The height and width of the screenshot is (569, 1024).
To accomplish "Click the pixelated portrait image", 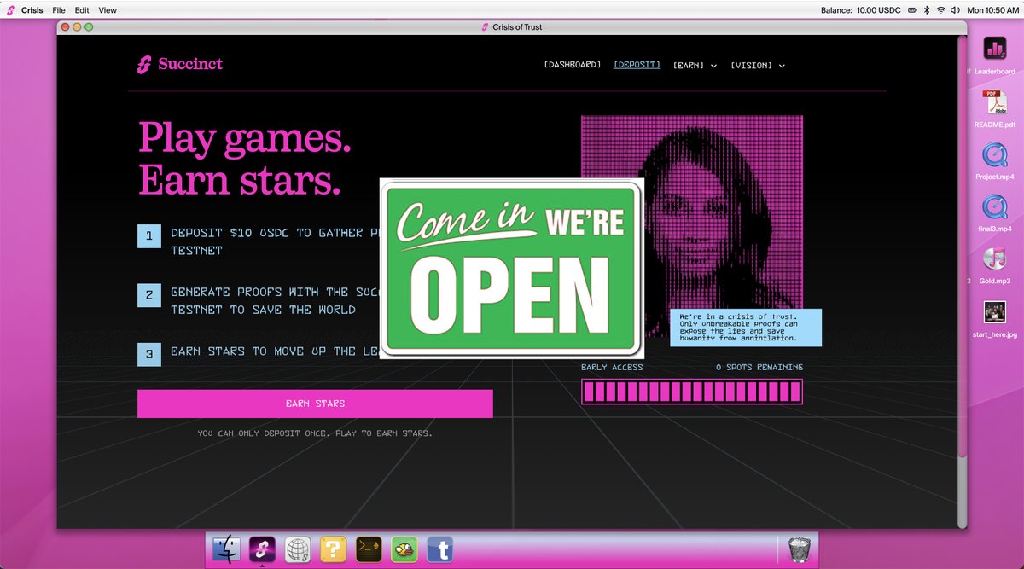I will (692, 226).
